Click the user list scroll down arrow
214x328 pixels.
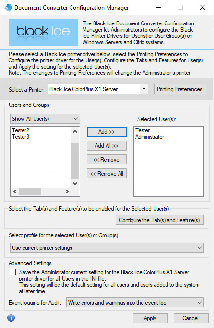tap(75, 184)
